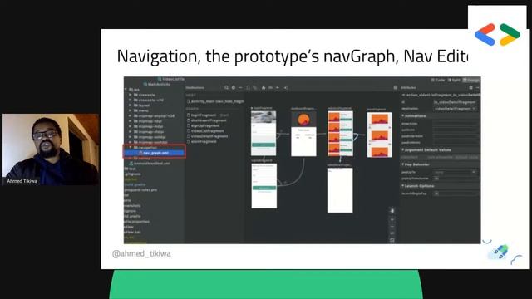Click the id field in Attributes
Image resolution: width=532 pixels, height=299 pixels.
point(456,102)
